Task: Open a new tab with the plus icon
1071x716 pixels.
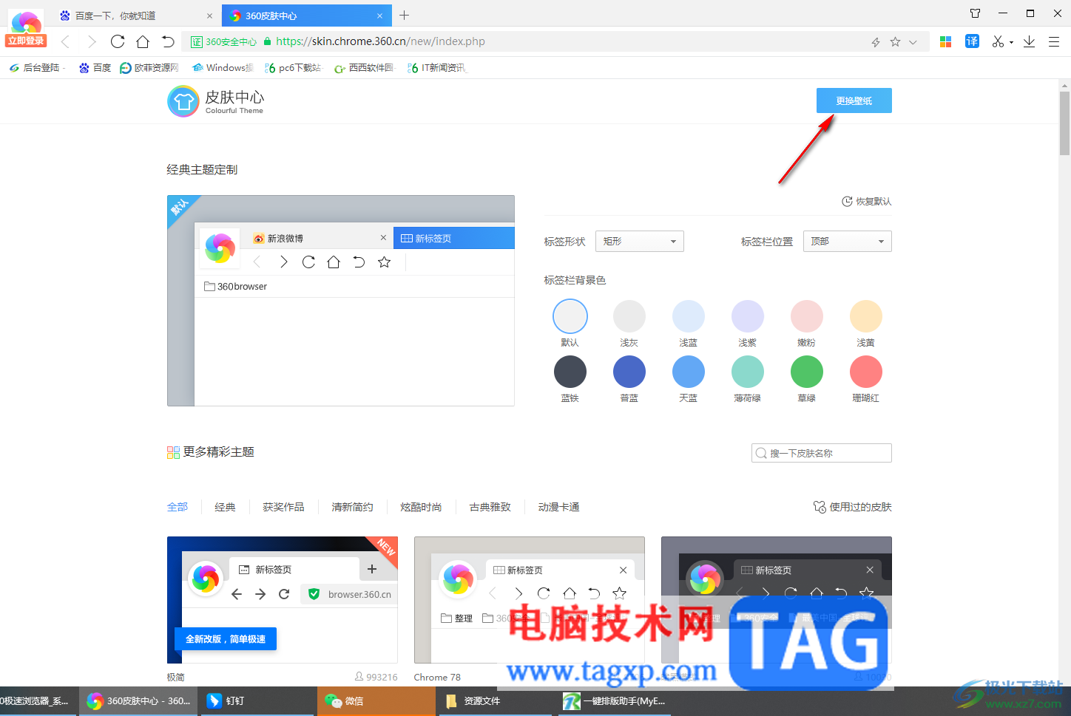Action: (x=404, y=15)
